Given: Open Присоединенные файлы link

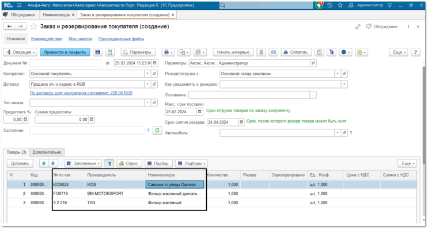Looking at the screenshot, I should (121, 39).
